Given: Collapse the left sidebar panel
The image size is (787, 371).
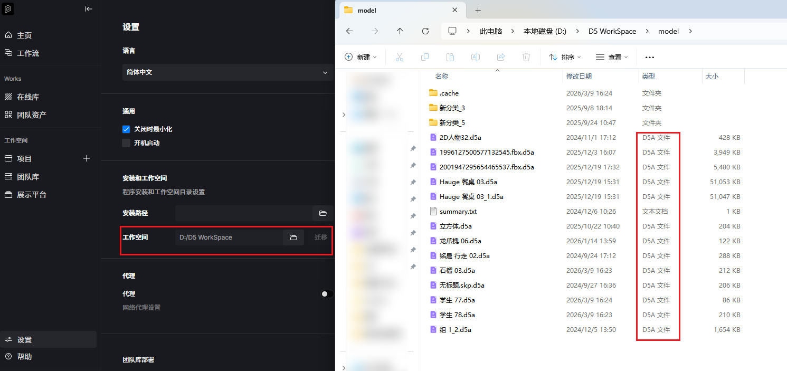Looking at the screenshot, I should pos(89,9).
